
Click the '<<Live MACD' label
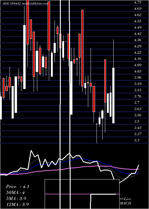click(x=125, y=201)
